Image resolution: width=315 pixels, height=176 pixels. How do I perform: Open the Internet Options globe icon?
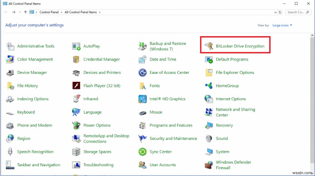click(x=209, y=99)
